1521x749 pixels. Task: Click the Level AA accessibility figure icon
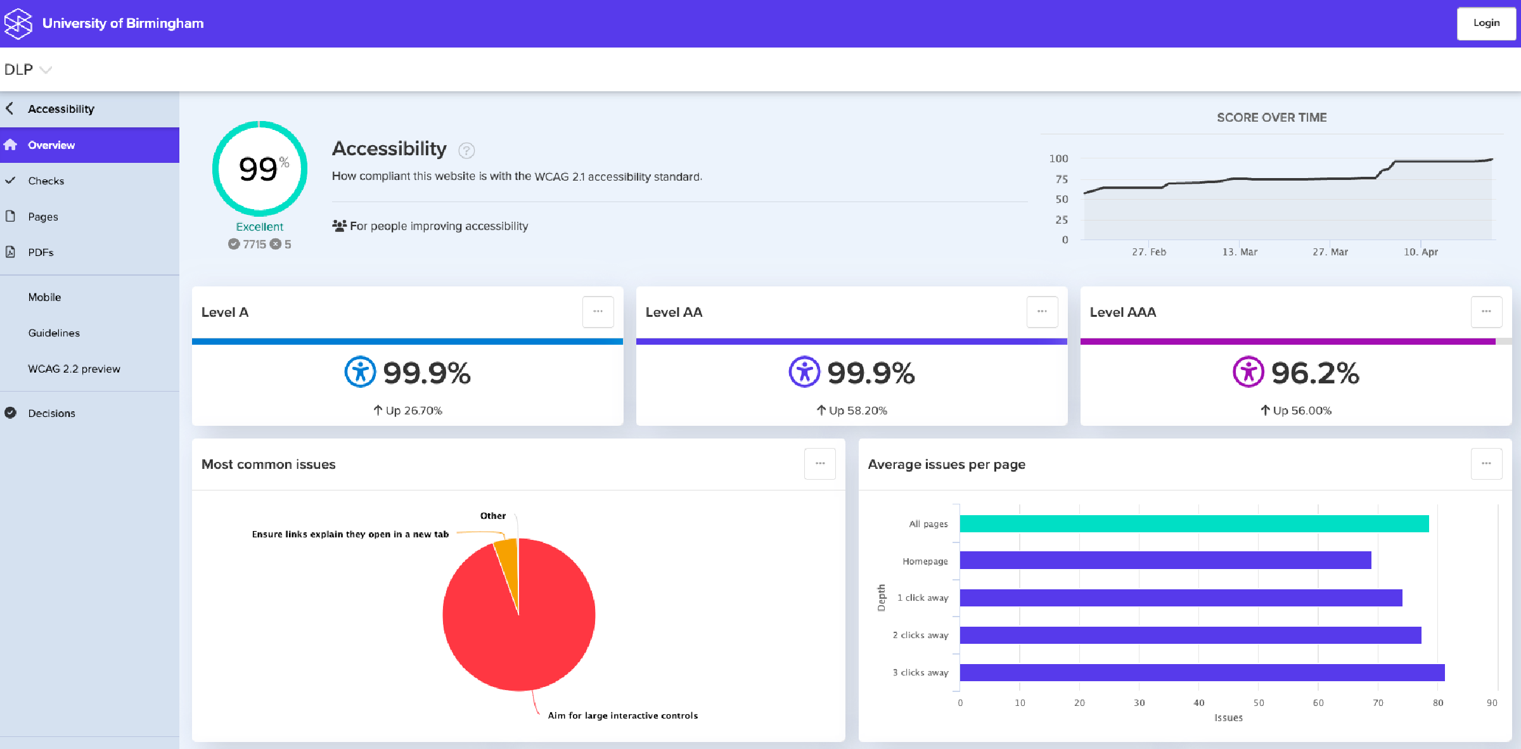(x=804, y=372)
